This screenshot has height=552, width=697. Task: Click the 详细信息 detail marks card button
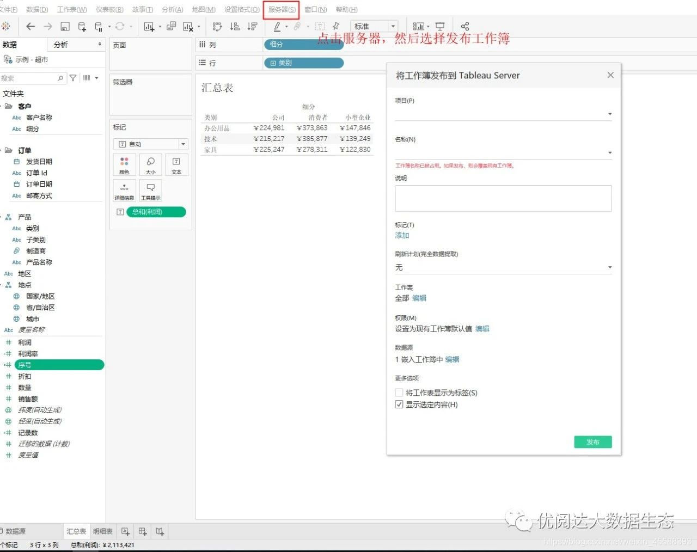click(124, 191)
